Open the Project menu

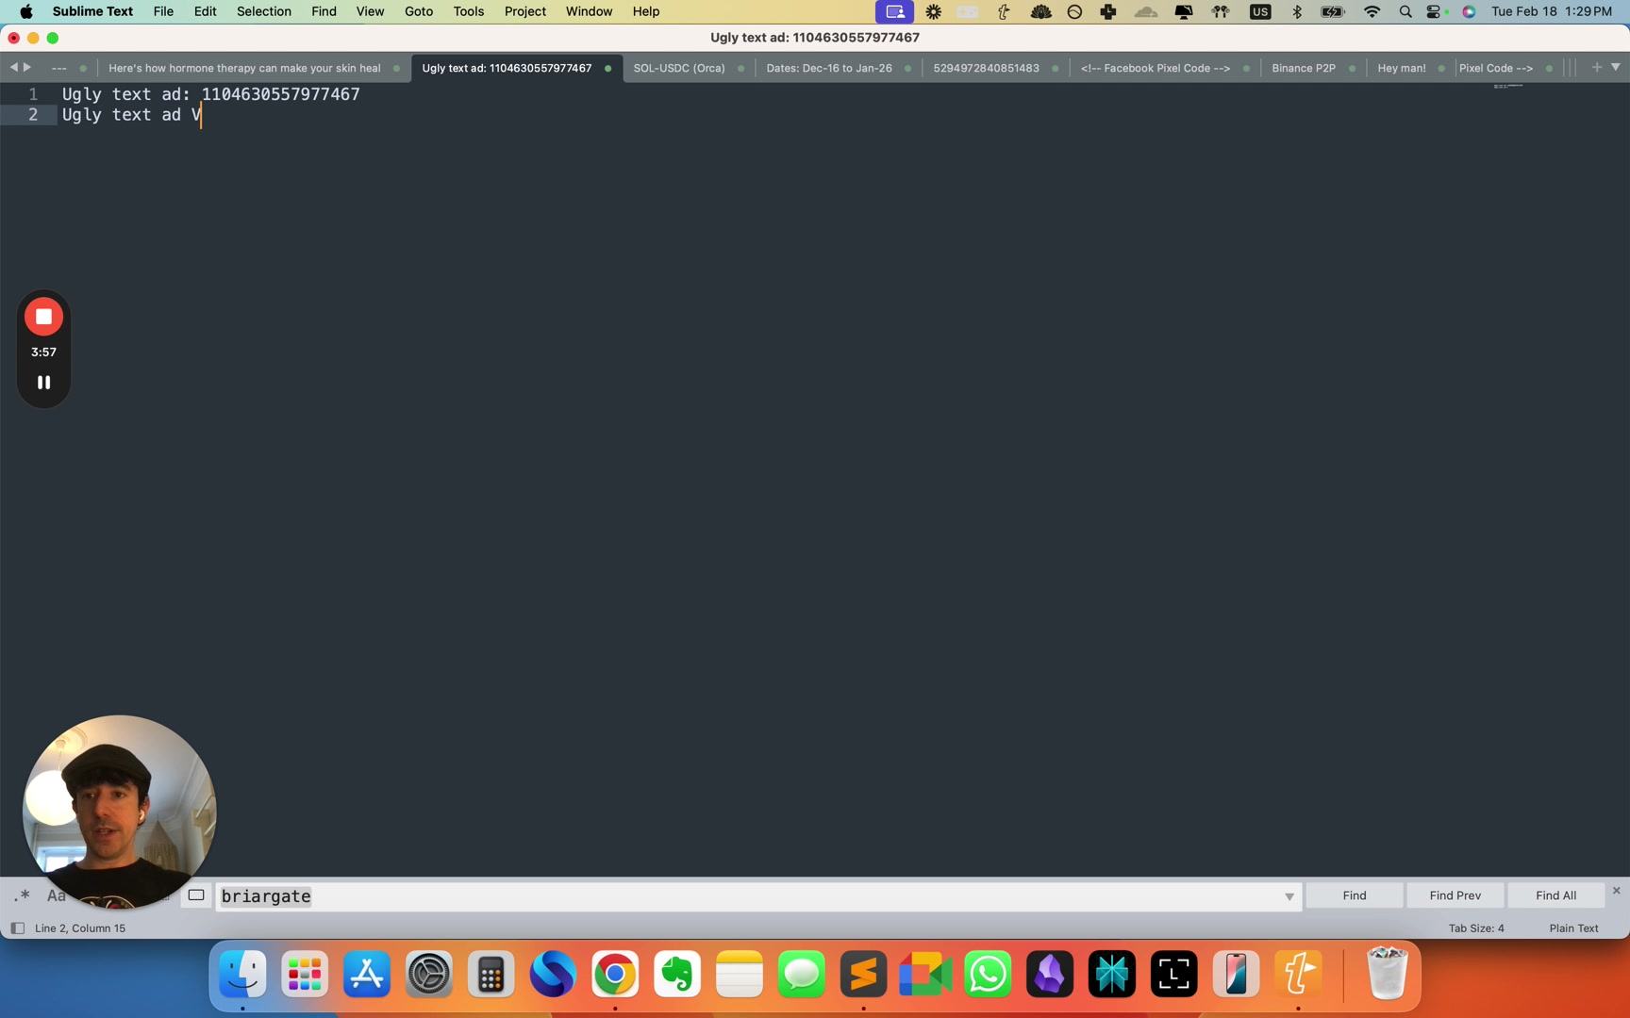pos(524,11)
